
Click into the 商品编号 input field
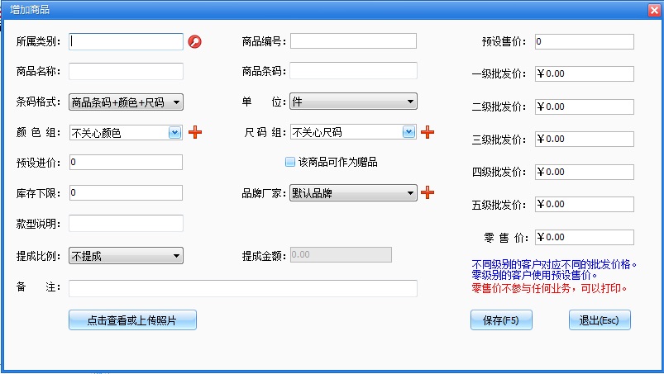pos(353,41)
